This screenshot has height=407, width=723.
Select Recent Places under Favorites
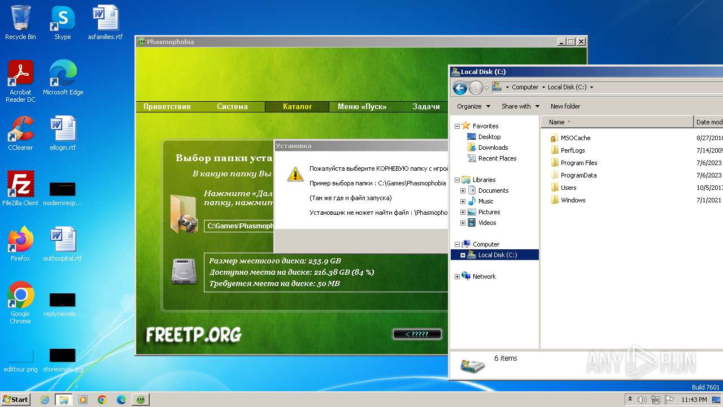497,158
